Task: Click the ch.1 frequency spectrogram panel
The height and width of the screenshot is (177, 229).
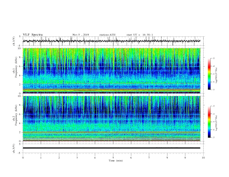Action: click(x=111, y=71)
